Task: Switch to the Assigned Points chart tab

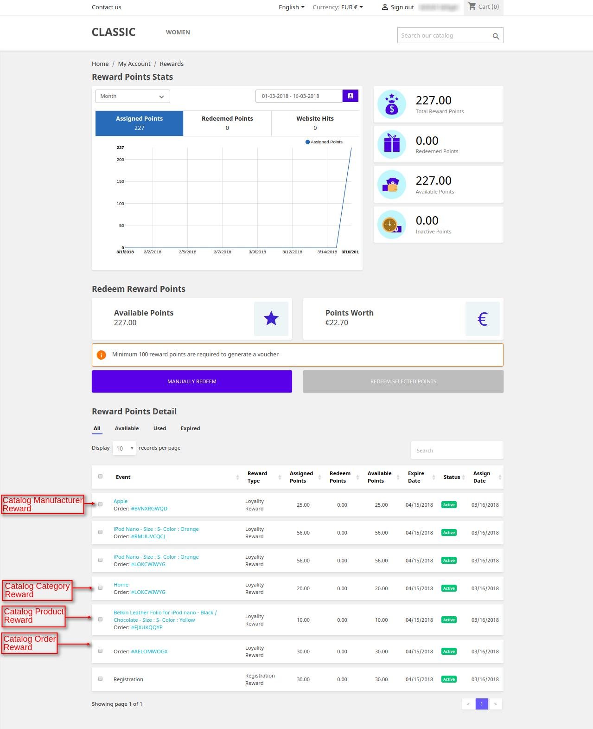Action: [139, 123]
